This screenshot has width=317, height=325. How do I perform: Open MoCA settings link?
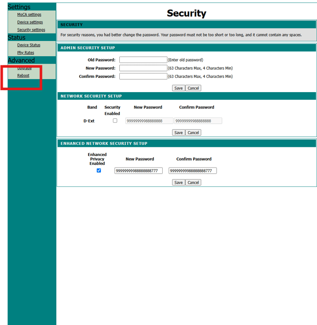(x=29, y=15)
